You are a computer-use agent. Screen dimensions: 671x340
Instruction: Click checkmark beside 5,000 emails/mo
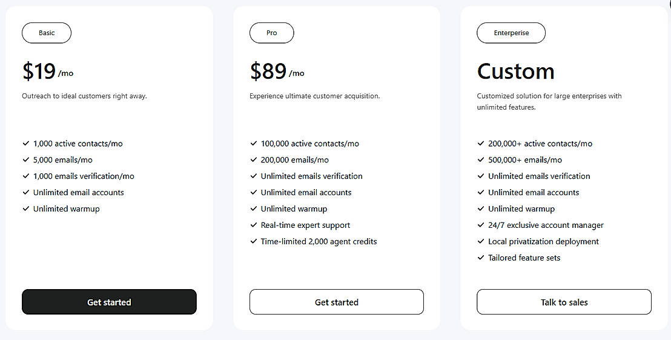click(26, 160)
